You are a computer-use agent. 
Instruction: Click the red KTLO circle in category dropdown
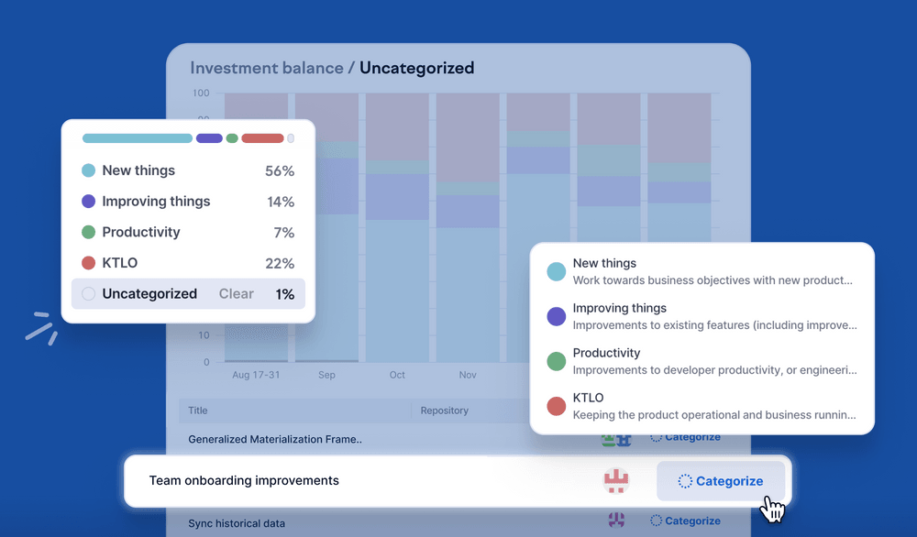556,406
